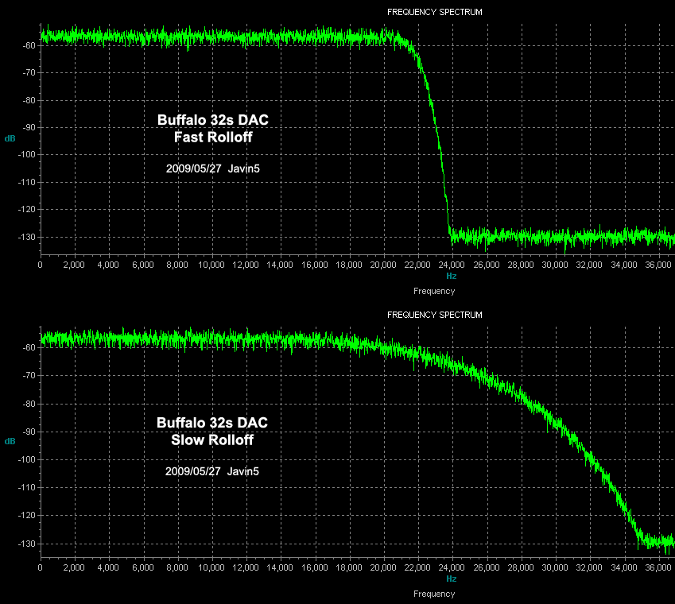Click the -110 tick on Slow Rolloff dB axis
The height and width of the screenshot is (604, 675).
[27, 487]
